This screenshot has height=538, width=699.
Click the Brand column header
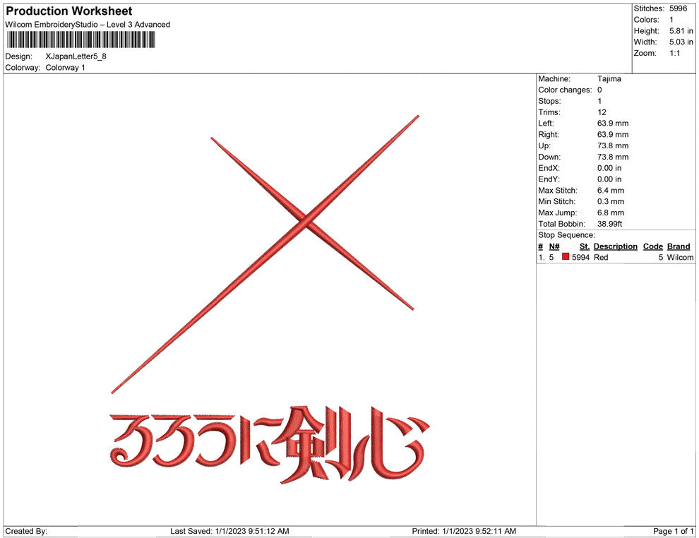[x=679, y=246]
